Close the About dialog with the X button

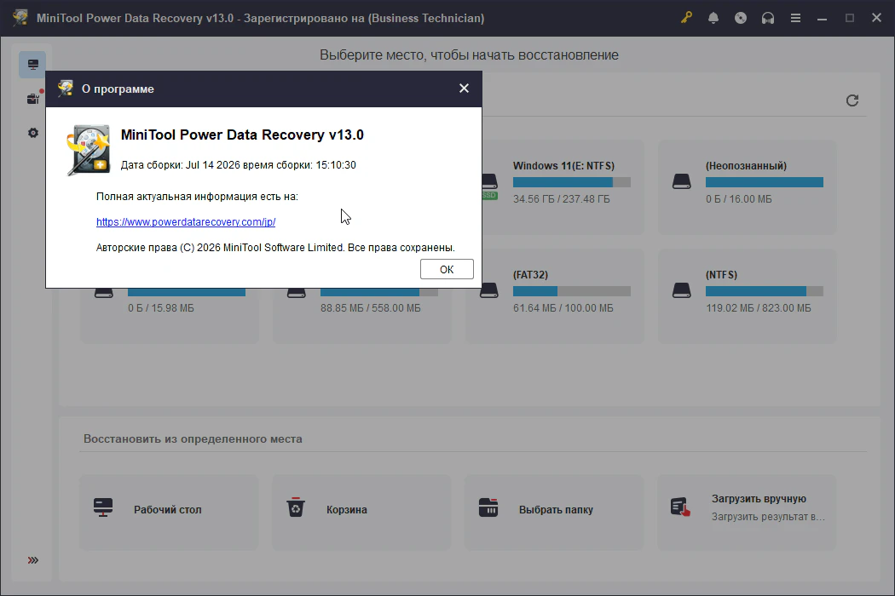pyautogui.click(x=464, y=89)
